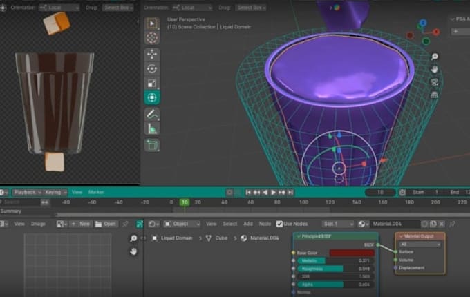Click the clock icon beside the Start field
The height and width of the screenshot is (297, 470).
point(402,192)
